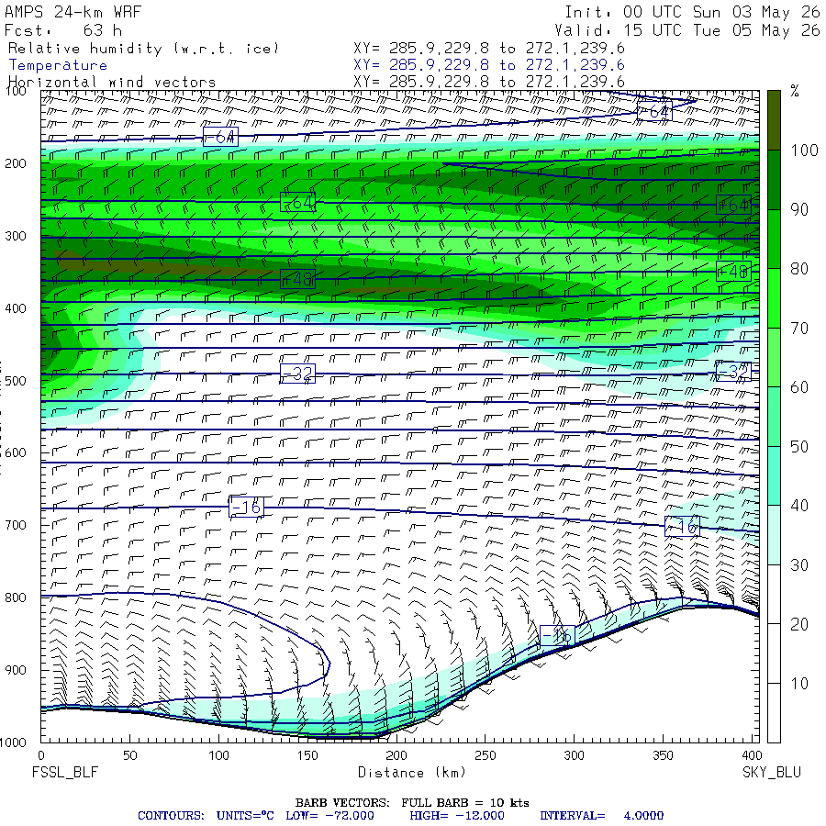Click the FSSL_BLF endpoint label

coord(65,772)
